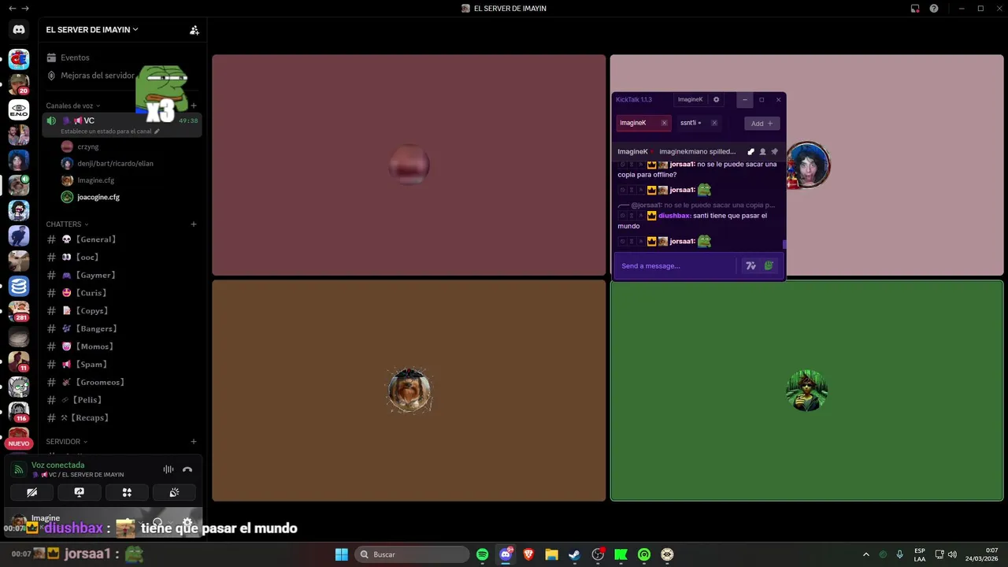1008x567 pixels.
Task: Open voice connection details signal icon
Action: coord(19,469)
